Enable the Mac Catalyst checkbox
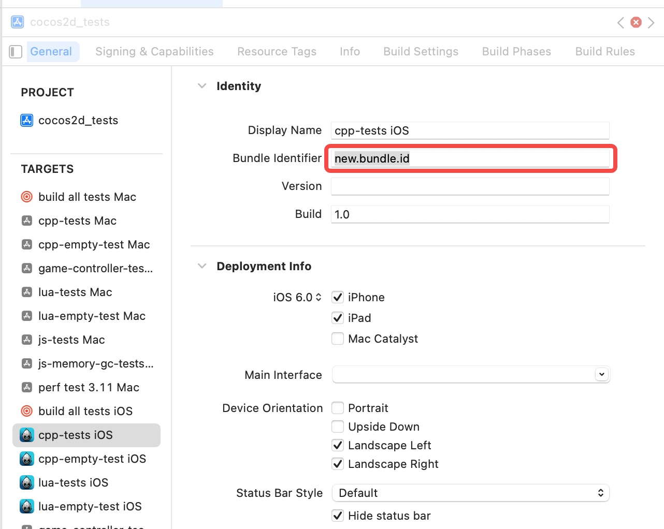The image size is (664, 529). (338, 339)
